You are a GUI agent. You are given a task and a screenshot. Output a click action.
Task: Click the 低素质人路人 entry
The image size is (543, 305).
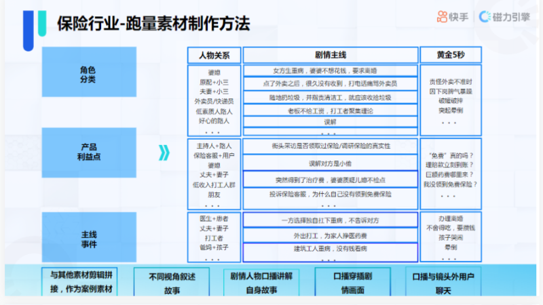coord(214,111)
